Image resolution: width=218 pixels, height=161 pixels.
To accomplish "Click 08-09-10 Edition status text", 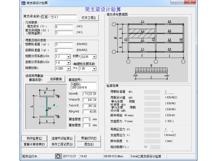I will point(113,156).
